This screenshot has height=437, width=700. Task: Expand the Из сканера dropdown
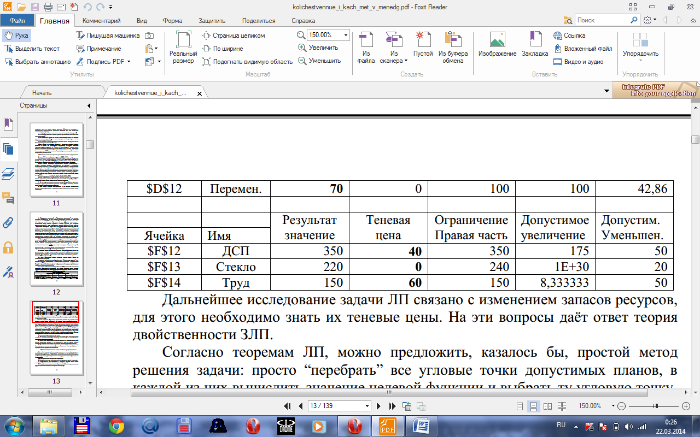(x=406, y=61)
